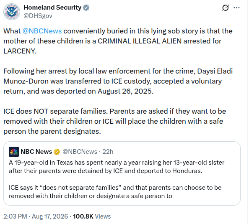Screen dimensions: 249x224
Task: Open the @NBCNews mention link in tweet text
Action: point(42,31)
